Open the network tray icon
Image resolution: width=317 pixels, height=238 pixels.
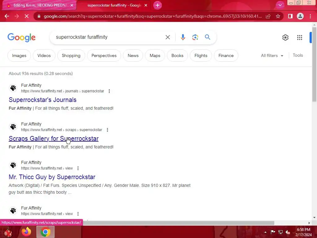(280, 232)
